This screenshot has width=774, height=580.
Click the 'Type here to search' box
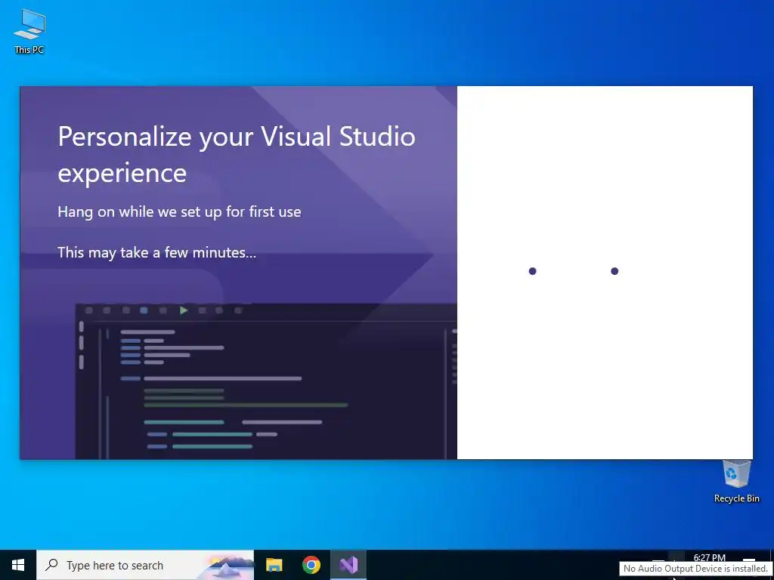[145, 565]
